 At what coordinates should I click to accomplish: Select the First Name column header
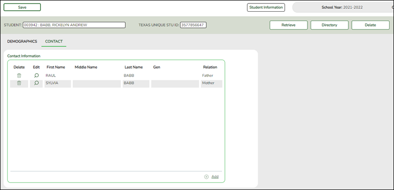(56, 67)
